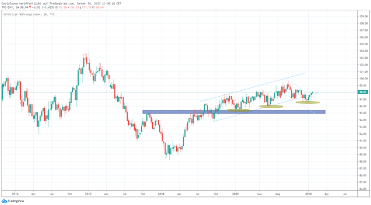
Task: Click the 102.00 price axis label
Action: (x=363, y=65)
